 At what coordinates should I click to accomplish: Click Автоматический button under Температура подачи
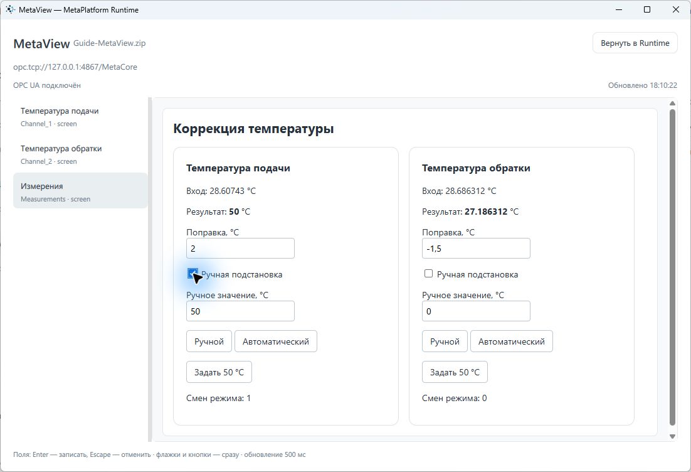(276, 341)
